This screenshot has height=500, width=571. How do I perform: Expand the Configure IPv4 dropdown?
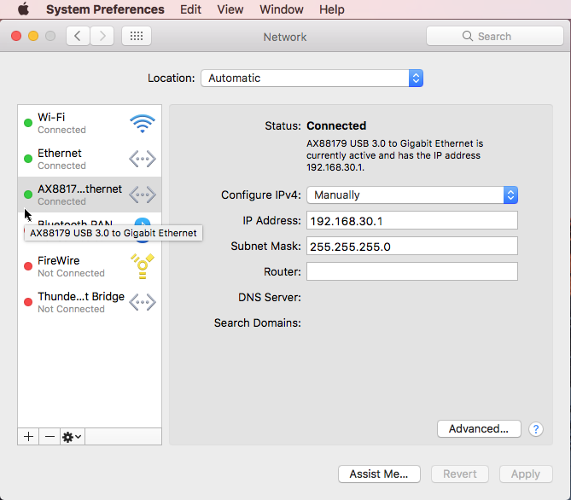click(x=412, y=195)
